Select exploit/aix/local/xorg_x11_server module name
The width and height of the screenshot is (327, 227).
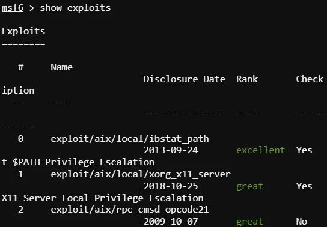click(141, 174)
